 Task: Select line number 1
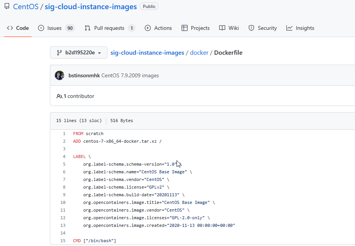[64, 134]
